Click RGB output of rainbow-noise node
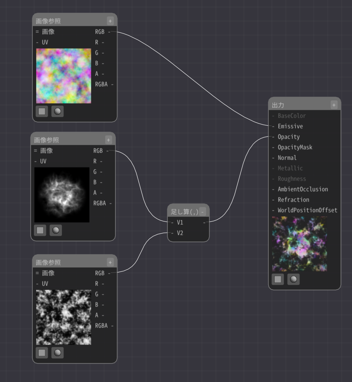The width and height of the screenshot is (352, 382). pyautogui.click(x=102, y=32)
